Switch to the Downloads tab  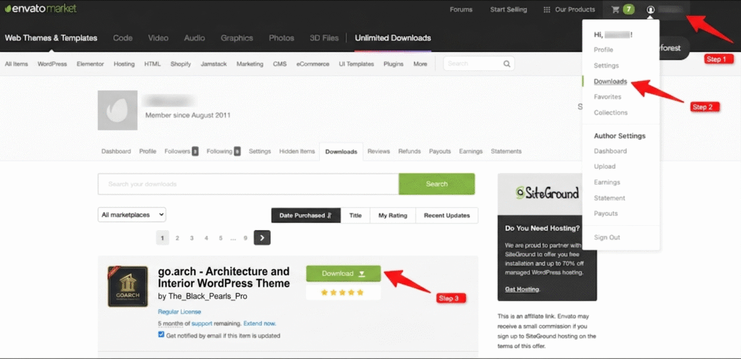click(x=342, y=151)
